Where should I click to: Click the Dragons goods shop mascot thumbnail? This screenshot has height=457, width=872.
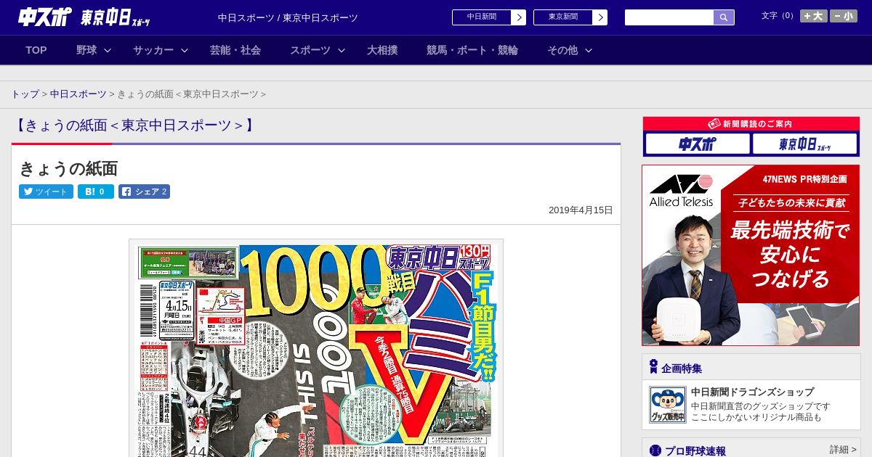click(x=667, y=405)
